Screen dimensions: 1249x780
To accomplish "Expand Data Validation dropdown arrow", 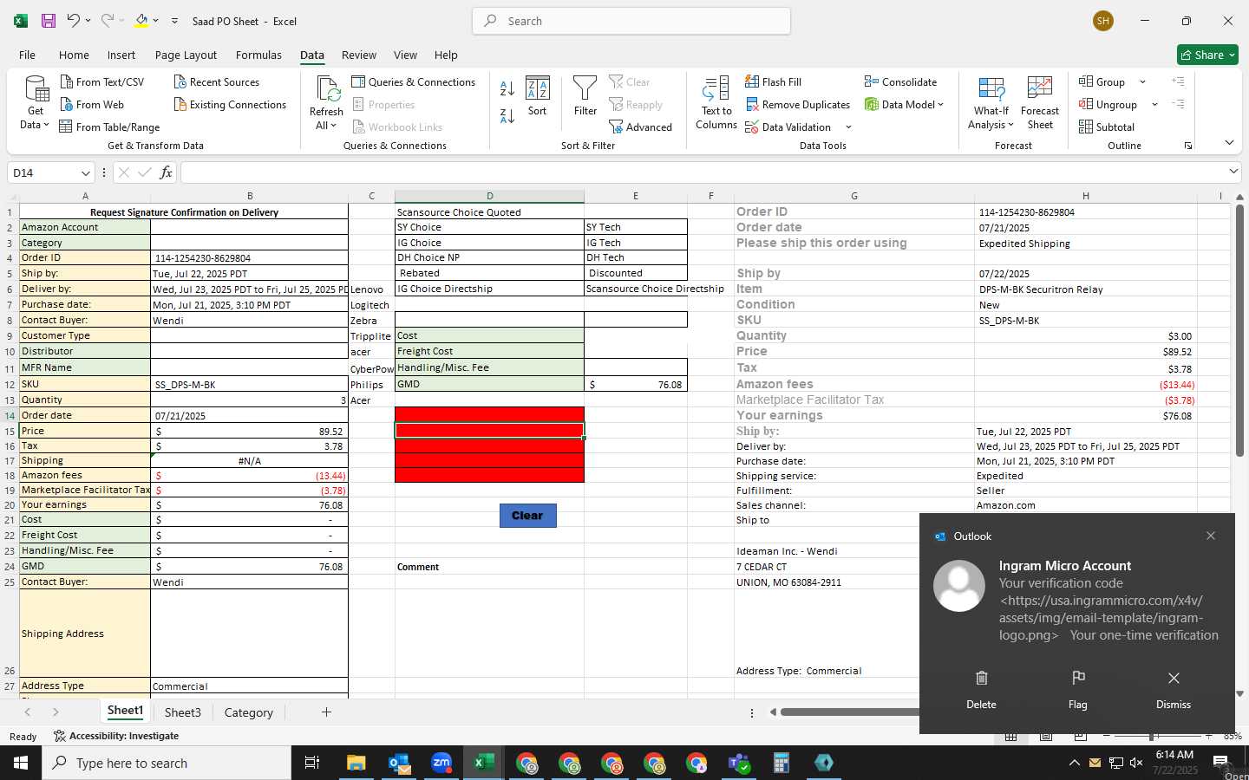I will pyautogui.click(x=848, y=127).
